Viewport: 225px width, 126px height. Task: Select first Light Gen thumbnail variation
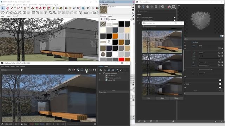[162, 42]
